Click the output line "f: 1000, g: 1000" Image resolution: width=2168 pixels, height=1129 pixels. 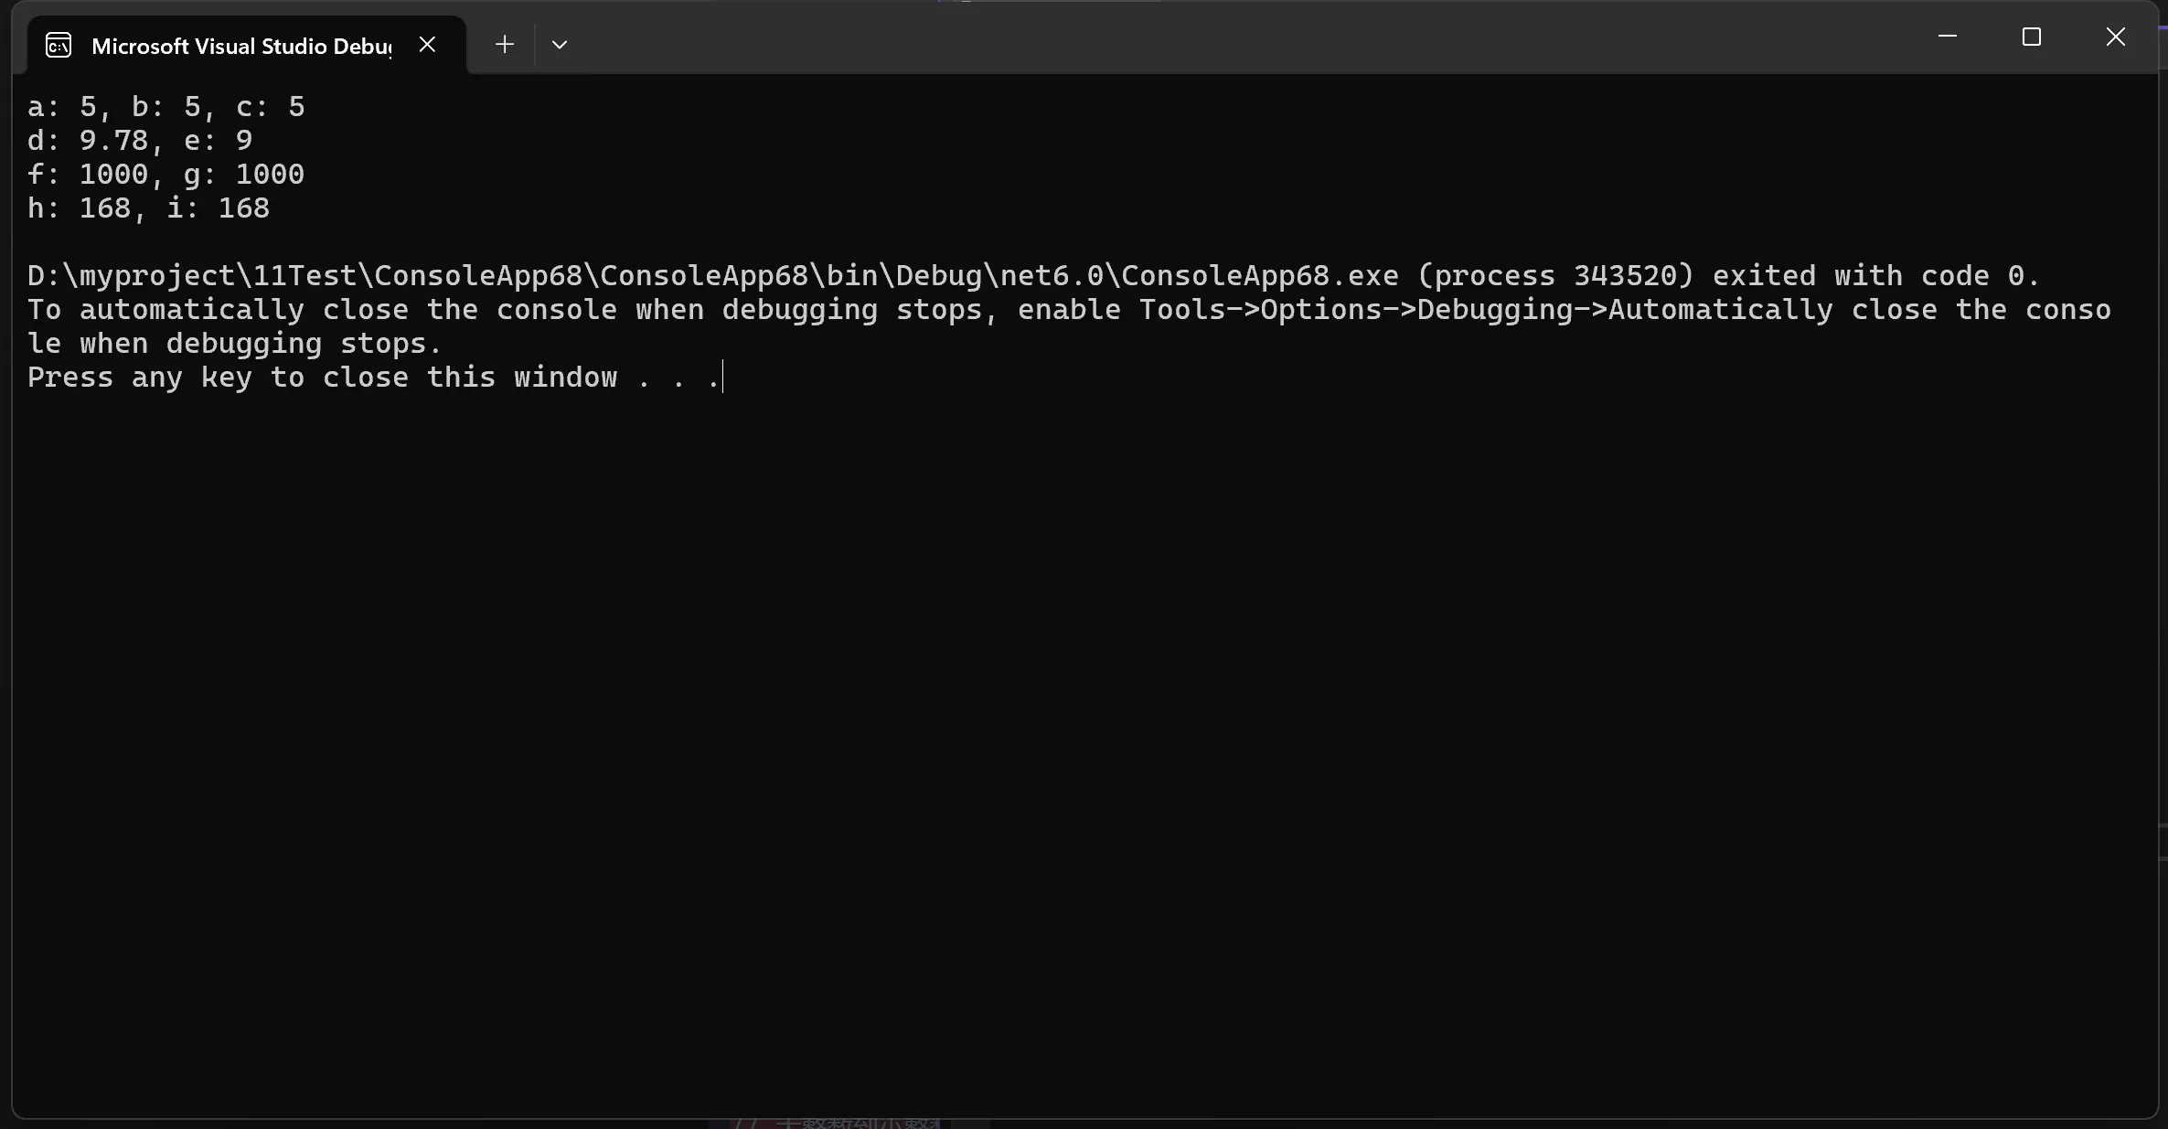(166, 175)
